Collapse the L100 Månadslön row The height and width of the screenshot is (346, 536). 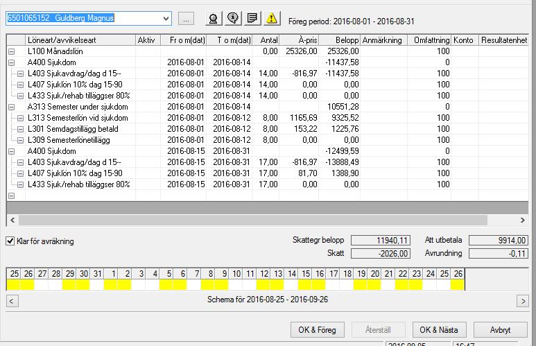pyautogui.click(x=12, y=51)
